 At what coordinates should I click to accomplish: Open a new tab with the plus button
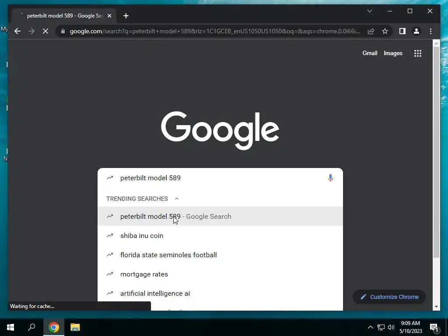pos(126,16)
